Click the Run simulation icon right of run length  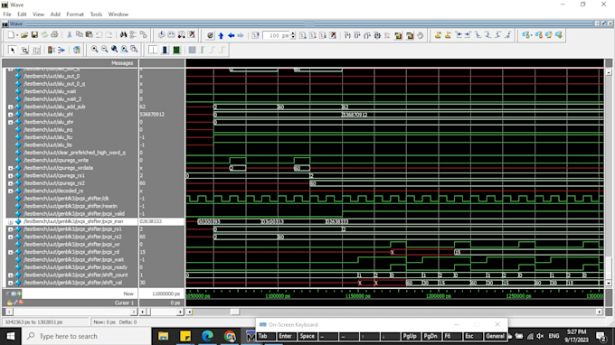coord(303,35)
